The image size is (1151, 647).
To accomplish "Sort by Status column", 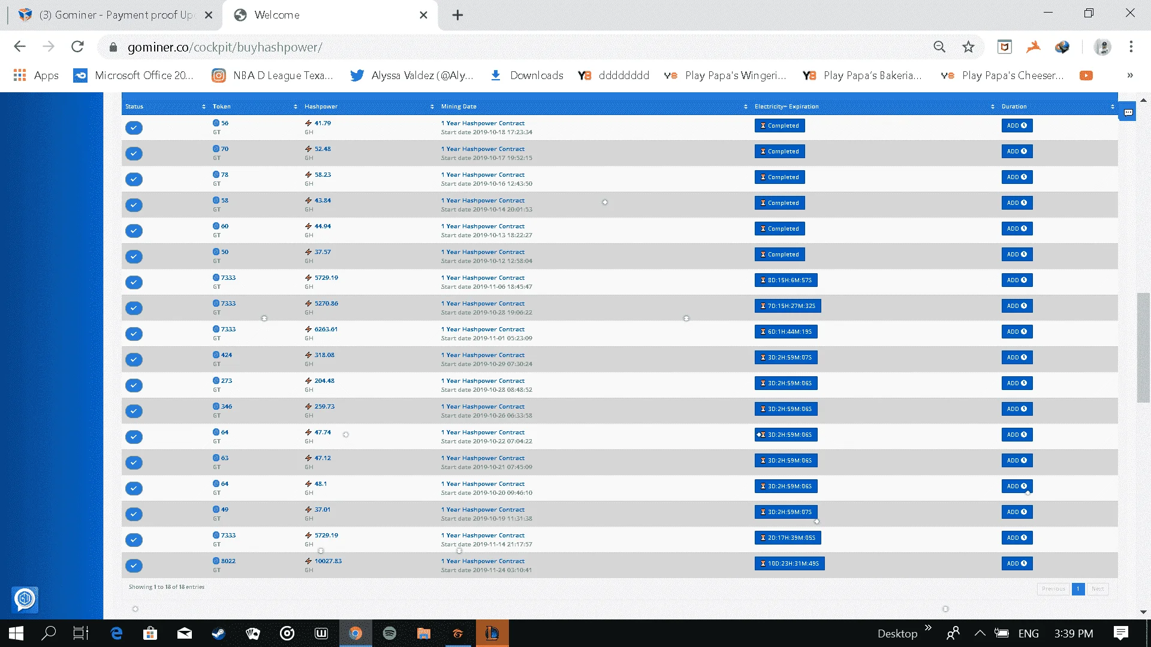I will tap(165, 107).
